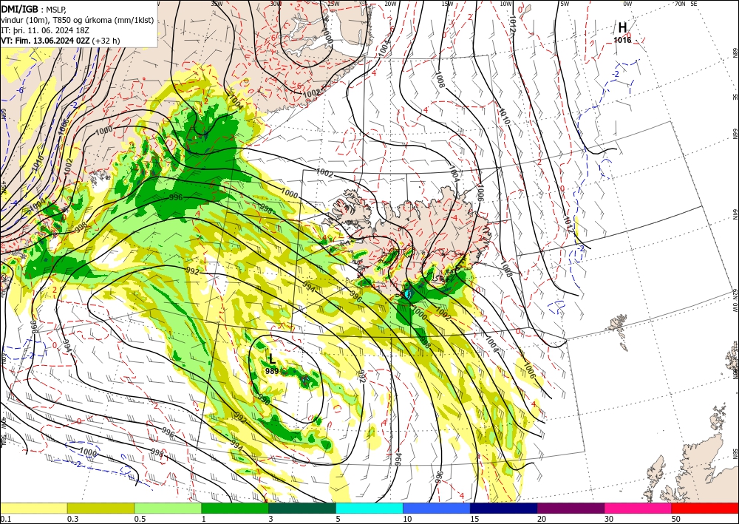Image resolution: width=739 pixels, height=524 pixels.
Task: Click the 'DMI/IGB : MSLP,' title text
Action: pyautogui.click(x=35, y=9)
